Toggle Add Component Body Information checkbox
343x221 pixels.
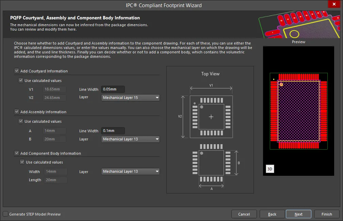tap(17, 153)
